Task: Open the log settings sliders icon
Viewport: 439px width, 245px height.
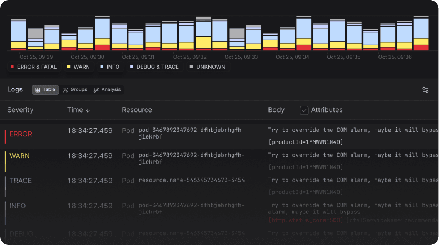Action: click(425, 90)
